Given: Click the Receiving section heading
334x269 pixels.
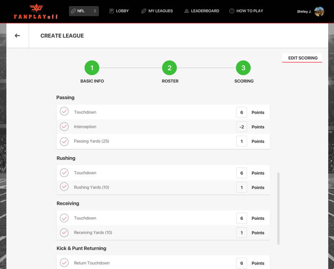Looking at the screenshot, I should click(x=68, y=203).
